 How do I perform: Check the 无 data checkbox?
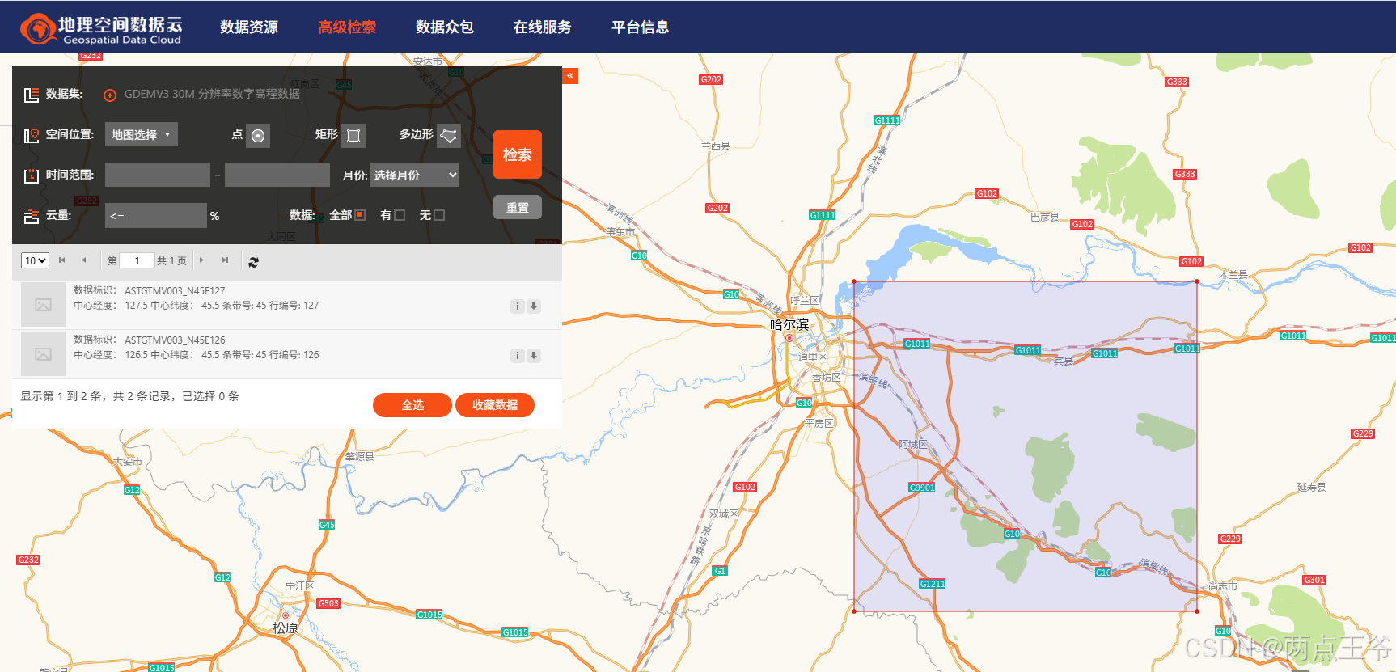(x=439, y=215)
